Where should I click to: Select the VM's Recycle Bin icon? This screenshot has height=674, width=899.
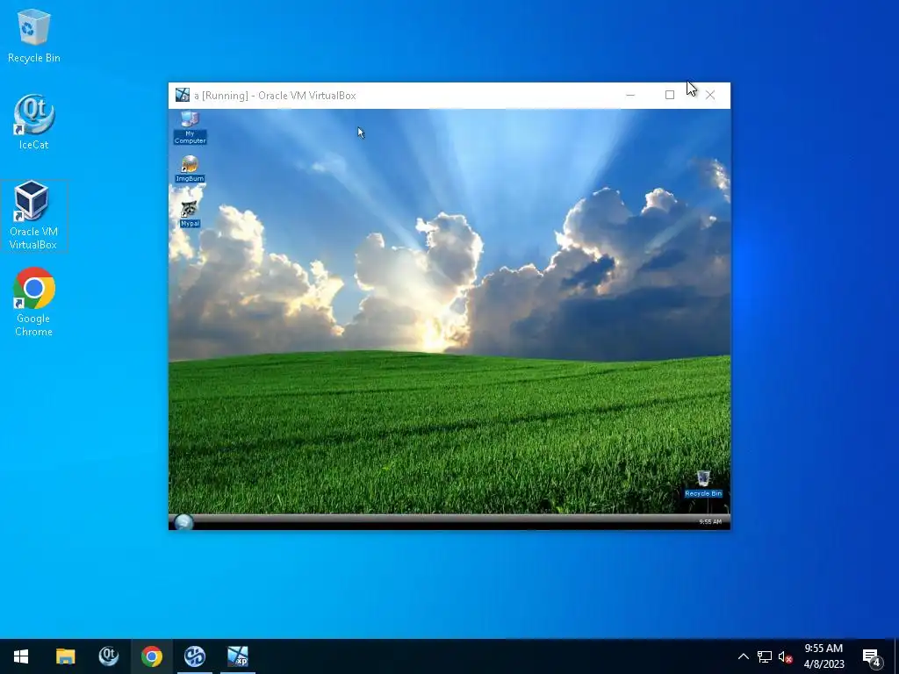pyautogui.click(x=703, y=484)
